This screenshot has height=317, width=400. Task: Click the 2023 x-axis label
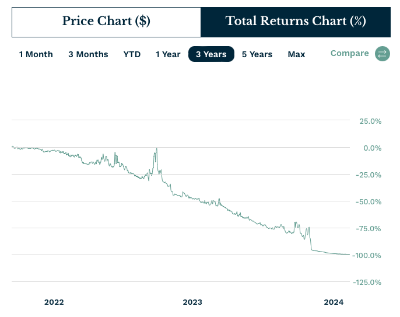point(192,302)
